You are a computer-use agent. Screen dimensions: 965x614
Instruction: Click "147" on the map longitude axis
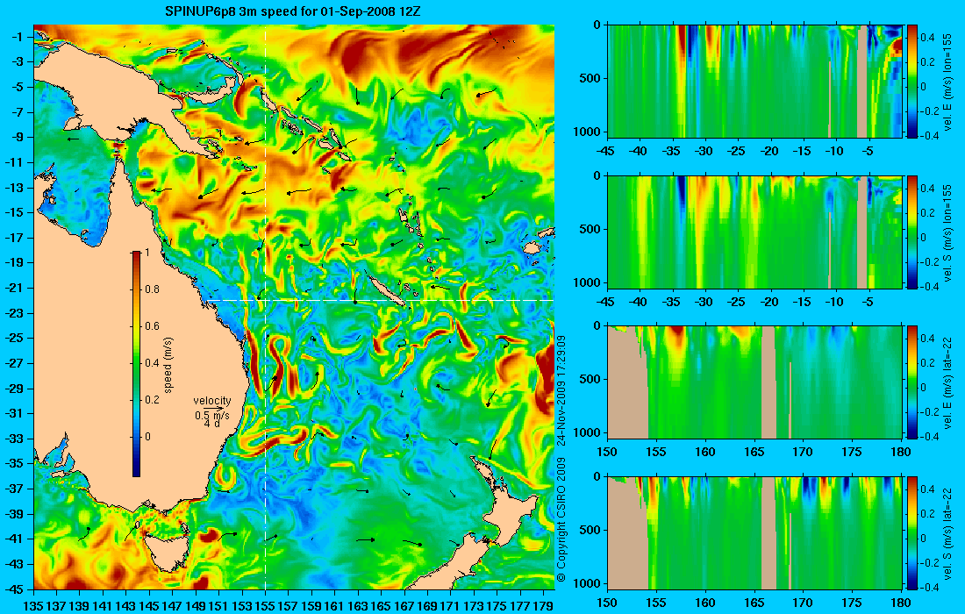pyautogui.click(x=172, y=606)
